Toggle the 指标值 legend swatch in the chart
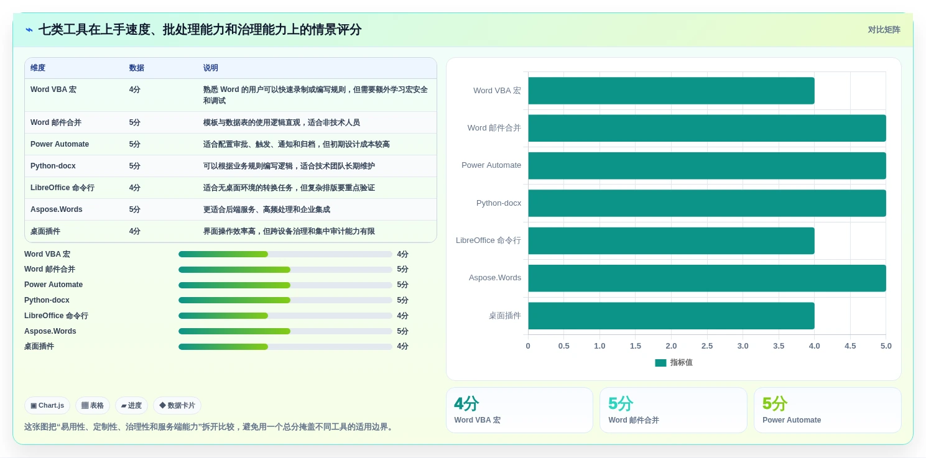This screenshot has height=458, width=926. (x=660, y=362)
